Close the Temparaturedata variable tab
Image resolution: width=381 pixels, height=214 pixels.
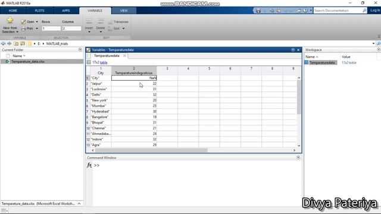pos(124,56)
